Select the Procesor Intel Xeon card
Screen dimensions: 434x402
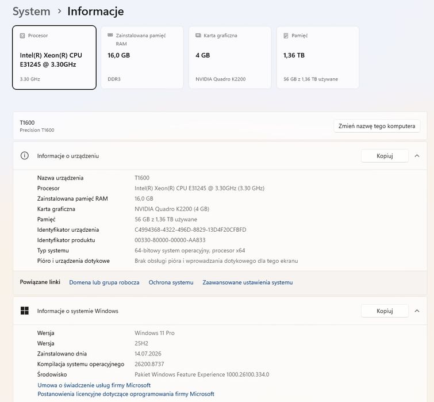pos(54,58)
